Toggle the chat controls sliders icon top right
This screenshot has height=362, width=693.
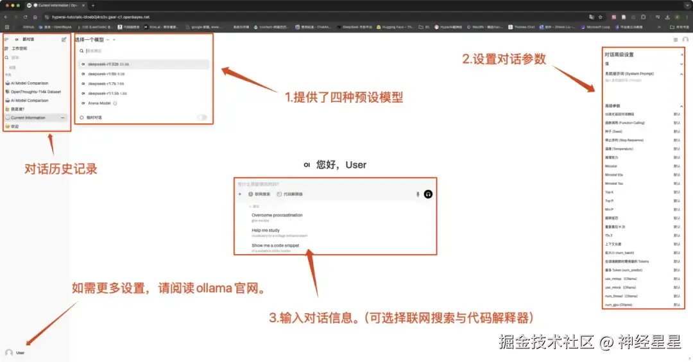point(675,40)
